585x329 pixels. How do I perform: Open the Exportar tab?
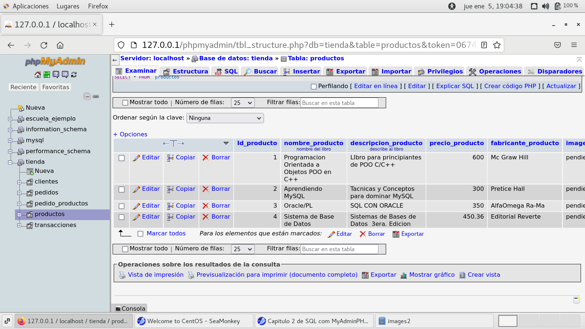[x=346, y=72]
